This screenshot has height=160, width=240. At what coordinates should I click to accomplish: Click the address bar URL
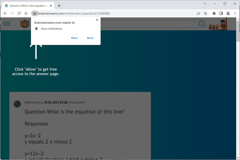click(74, 14)
